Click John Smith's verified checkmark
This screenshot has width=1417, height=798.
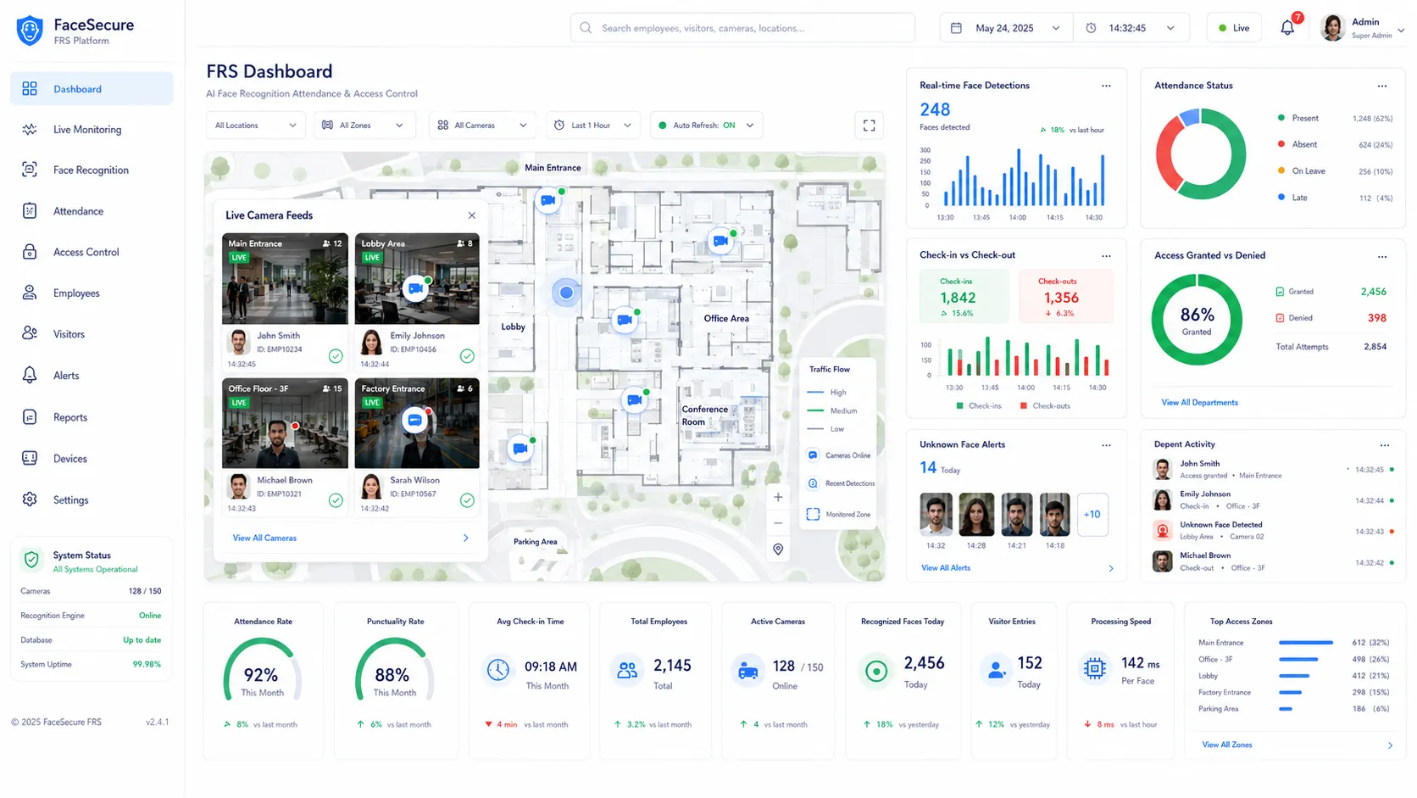click(336, 356)
